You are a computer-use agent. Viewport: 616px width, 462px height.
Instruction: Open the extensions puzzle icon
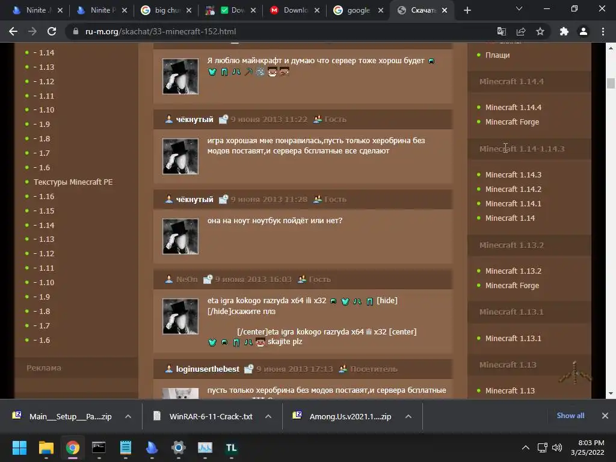coord(564,31)
